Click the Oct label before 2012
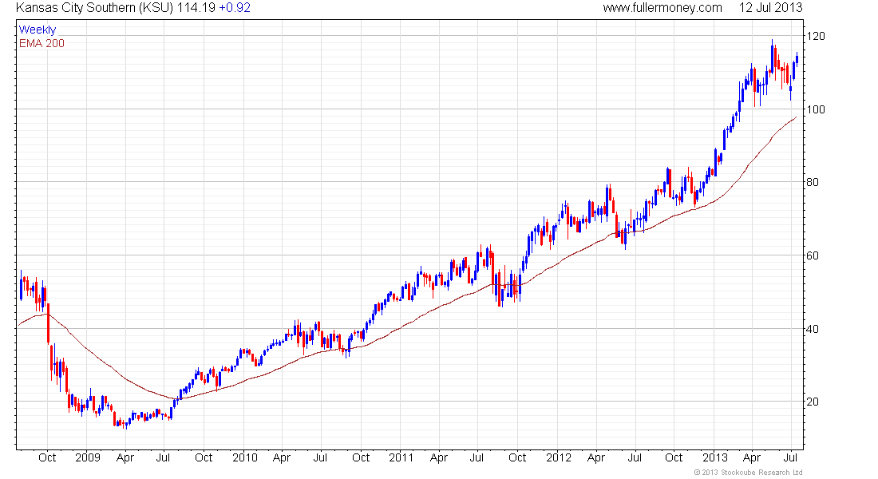This screenshot has width=878, height=479. click(x=517, y=457)
